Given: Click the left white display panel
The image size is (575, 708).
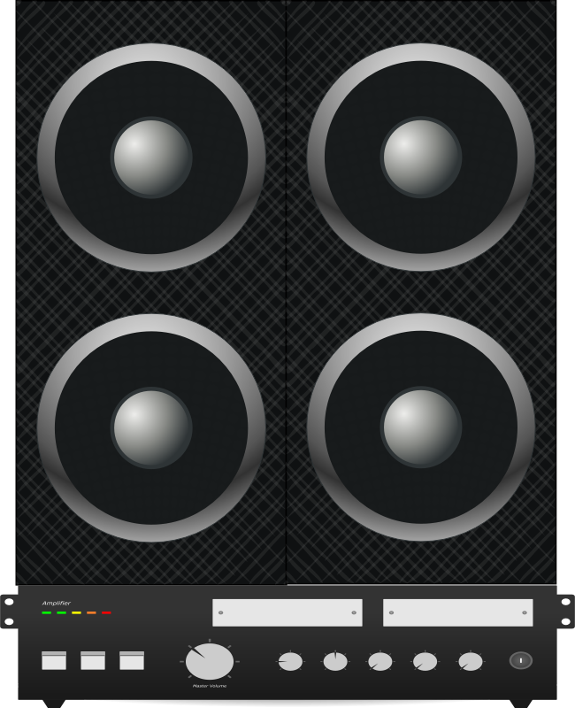Looking at the screenshot, I should click(287, 612).
